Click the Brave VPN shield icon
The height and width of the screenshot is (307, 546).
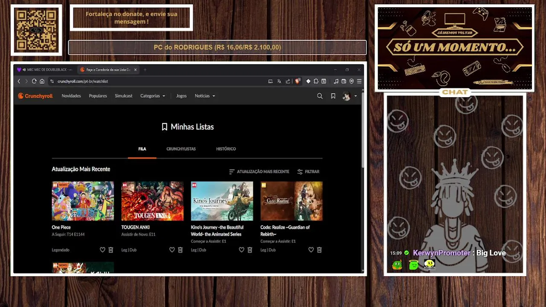point(351,81)
